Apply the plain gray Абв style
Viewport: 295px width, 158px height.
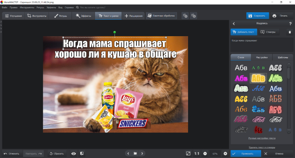[x=258, y=99]
